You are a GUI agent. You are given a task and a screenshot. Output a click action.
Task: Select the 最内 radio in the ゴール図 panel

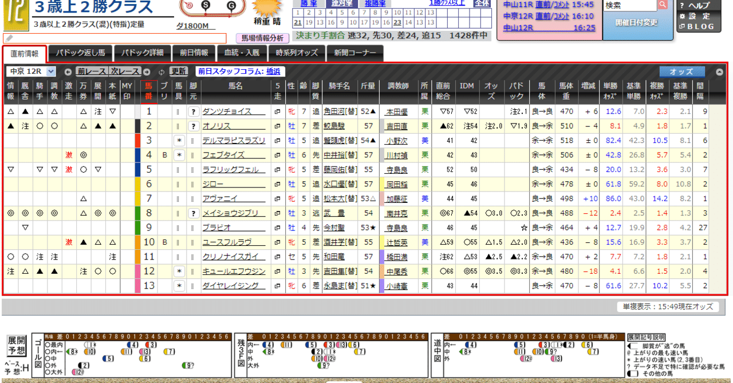(48, 344)
